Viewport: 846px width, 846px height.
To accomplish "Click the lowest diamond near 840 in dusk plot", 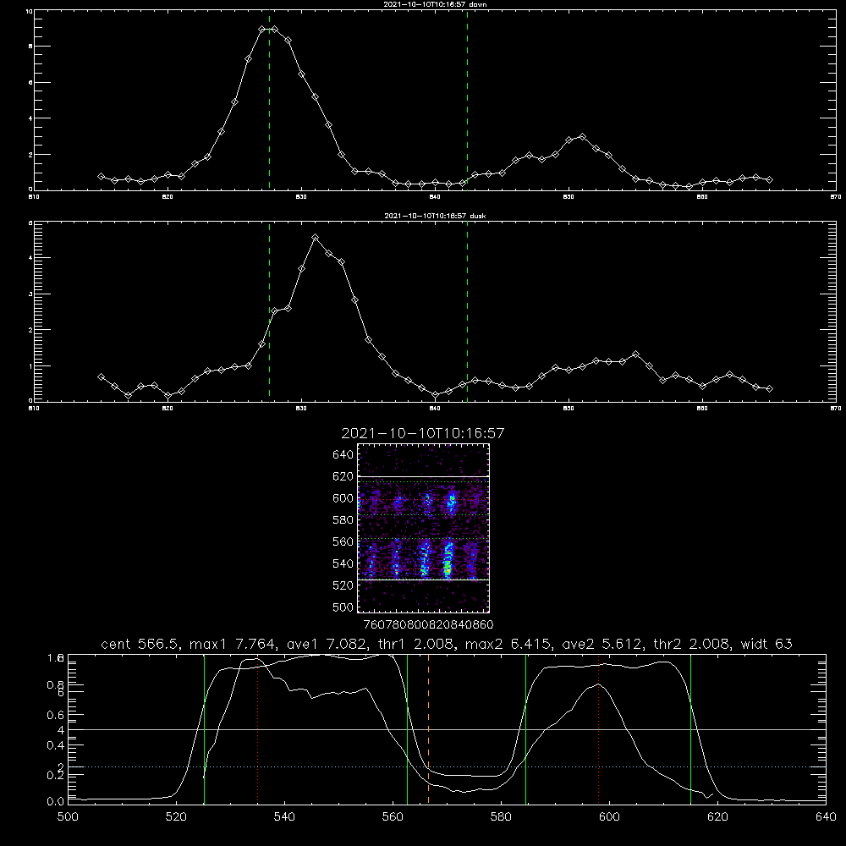I will click(x=436, y=395).
